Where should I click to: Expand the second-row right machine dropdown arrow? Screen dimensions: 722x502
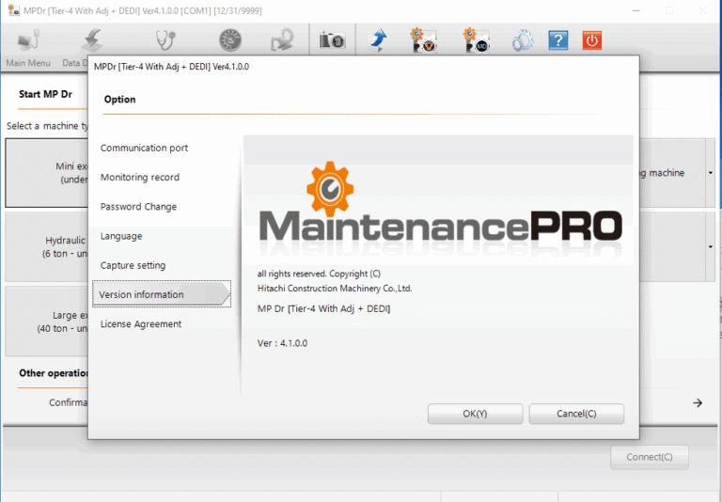pos(711,247)
